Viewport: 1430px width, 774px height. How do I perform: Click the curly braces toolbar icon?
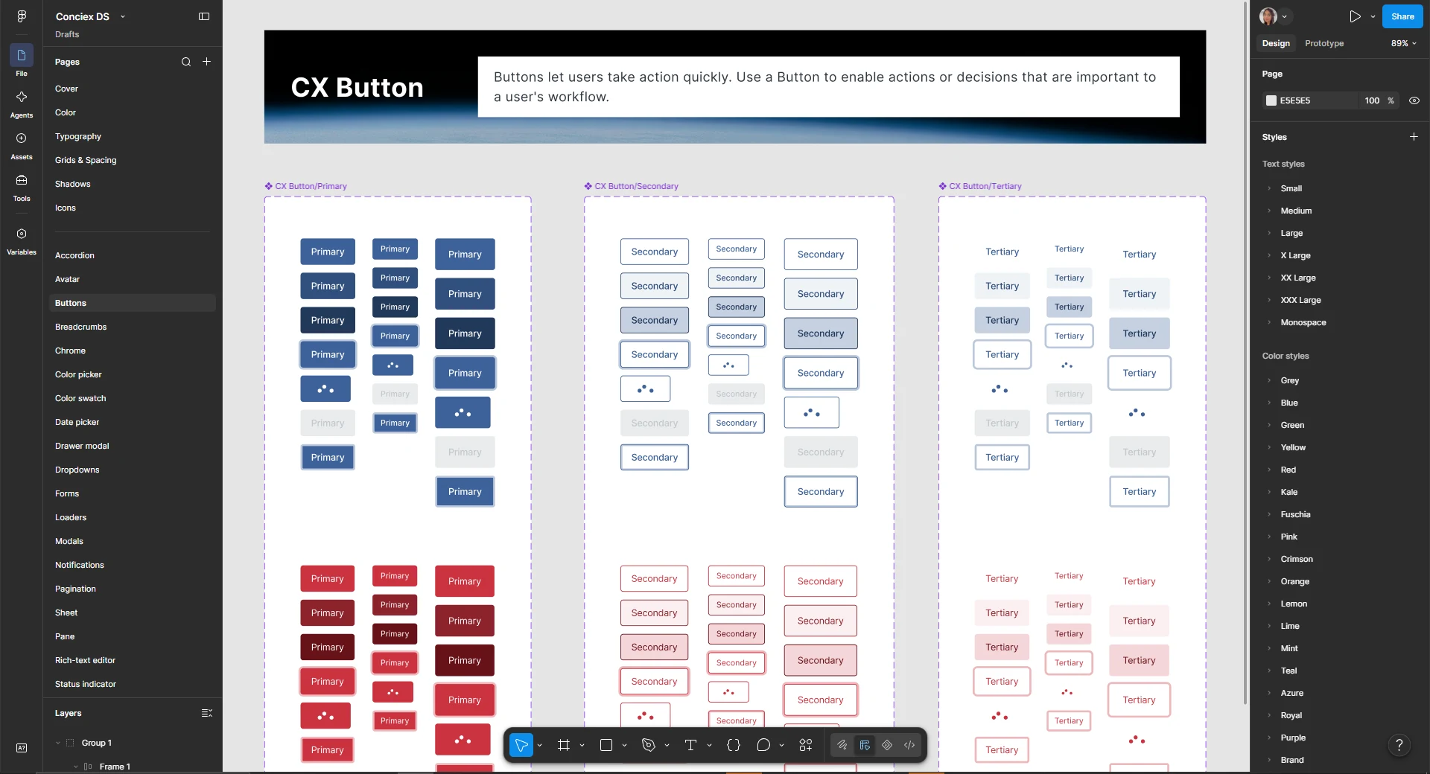click(734, 745)
